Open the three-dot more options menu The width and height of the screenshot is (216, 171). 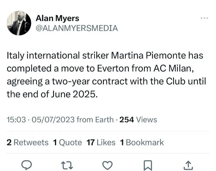pos(204,18)
